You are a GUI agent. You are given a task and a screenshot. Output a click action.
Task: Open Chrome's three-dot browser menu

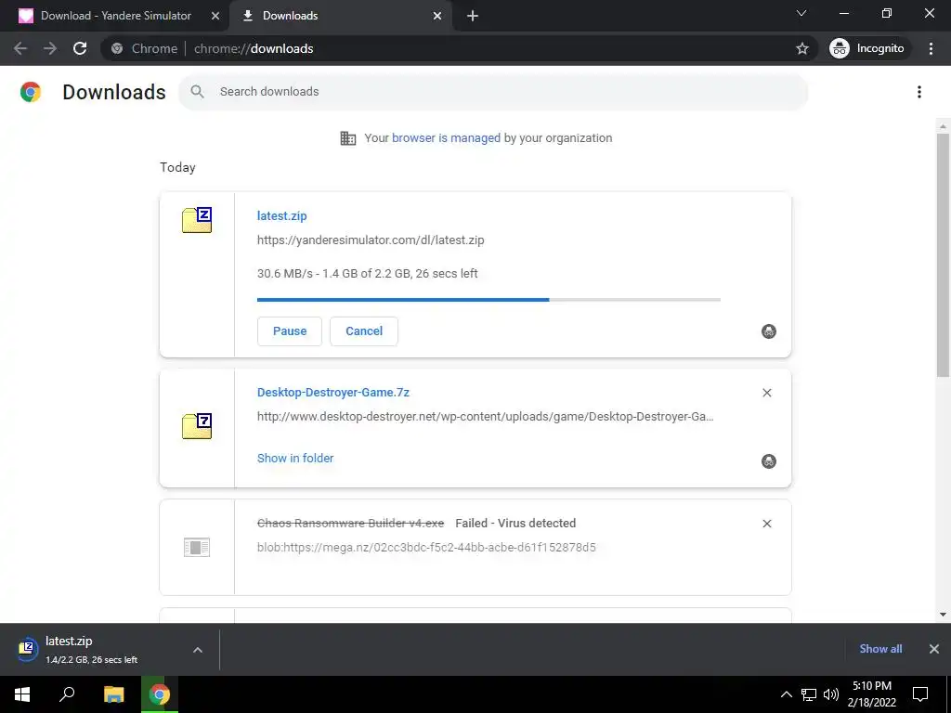[931, 48]
